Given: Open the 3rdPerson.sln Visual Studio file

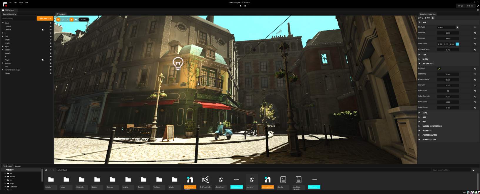Looking at the screenshot, I should (205, 180).
